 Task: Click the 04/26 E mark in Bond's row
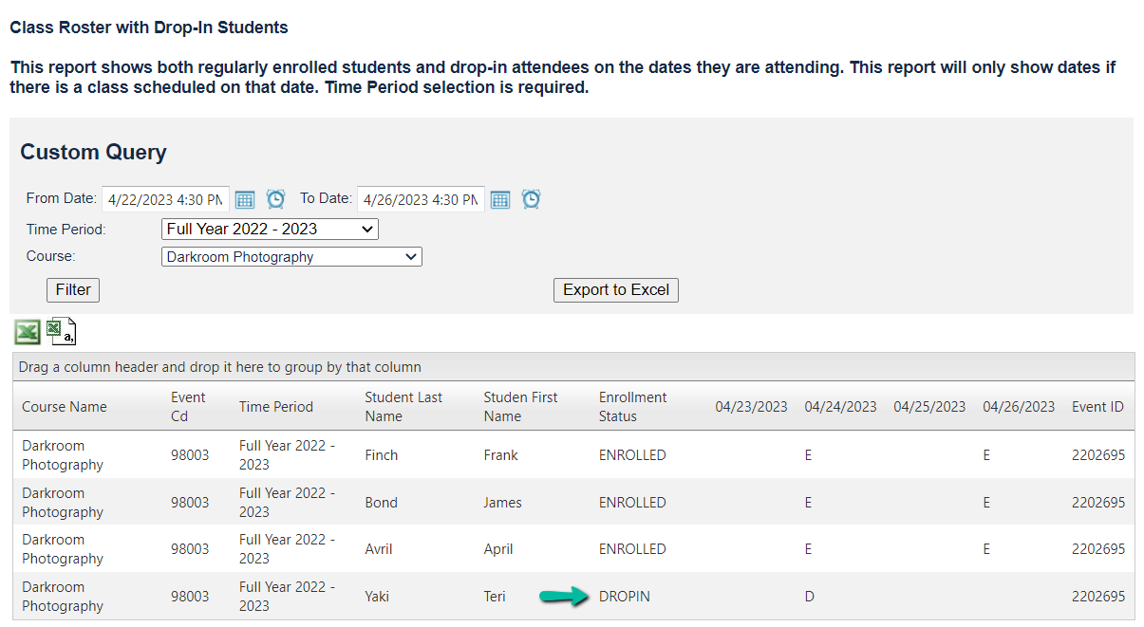(986, 502)
